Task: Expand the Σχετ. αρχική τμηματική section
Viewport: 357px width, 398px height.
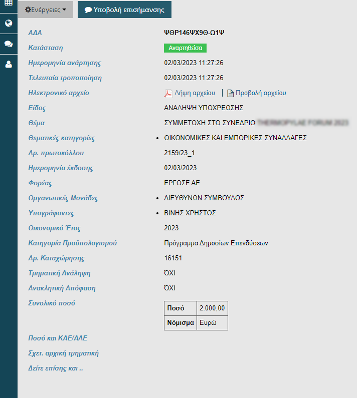Action: click(64, 353)
